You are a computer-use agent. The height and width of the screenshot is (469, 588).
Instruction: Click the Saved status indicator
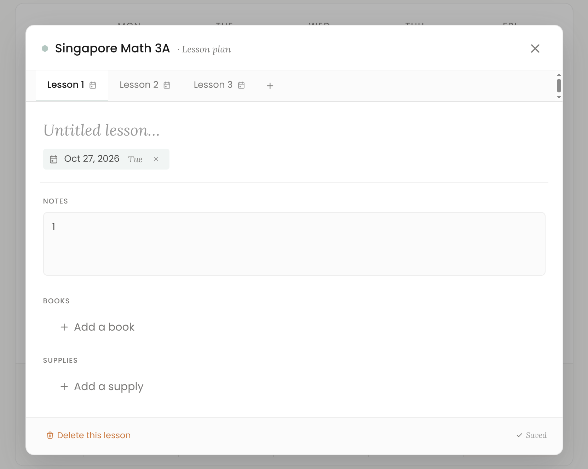(x=531, y=435)
